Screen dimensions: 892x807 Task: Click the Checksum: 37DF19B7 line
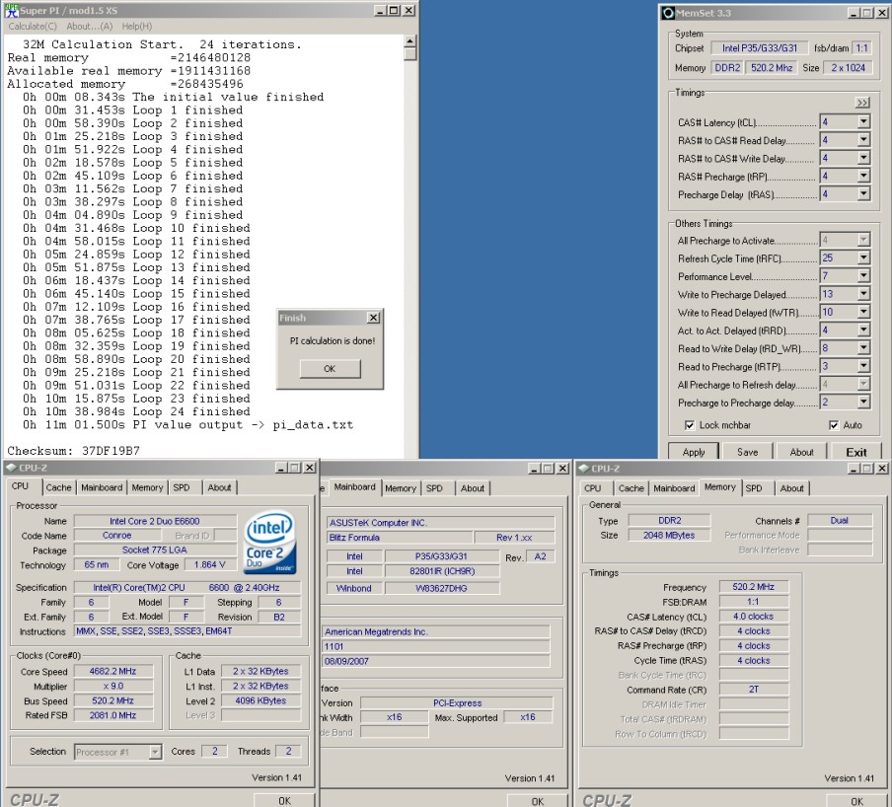(x=73, y=451)
